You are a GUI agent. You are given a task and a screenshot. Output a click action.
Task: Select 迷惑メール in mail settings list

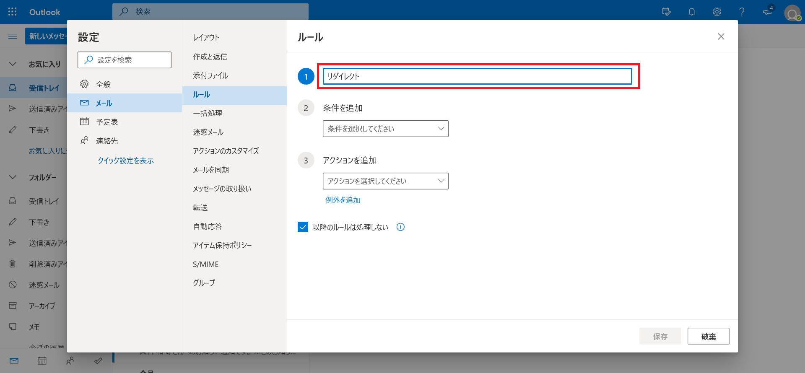(208, 132)
